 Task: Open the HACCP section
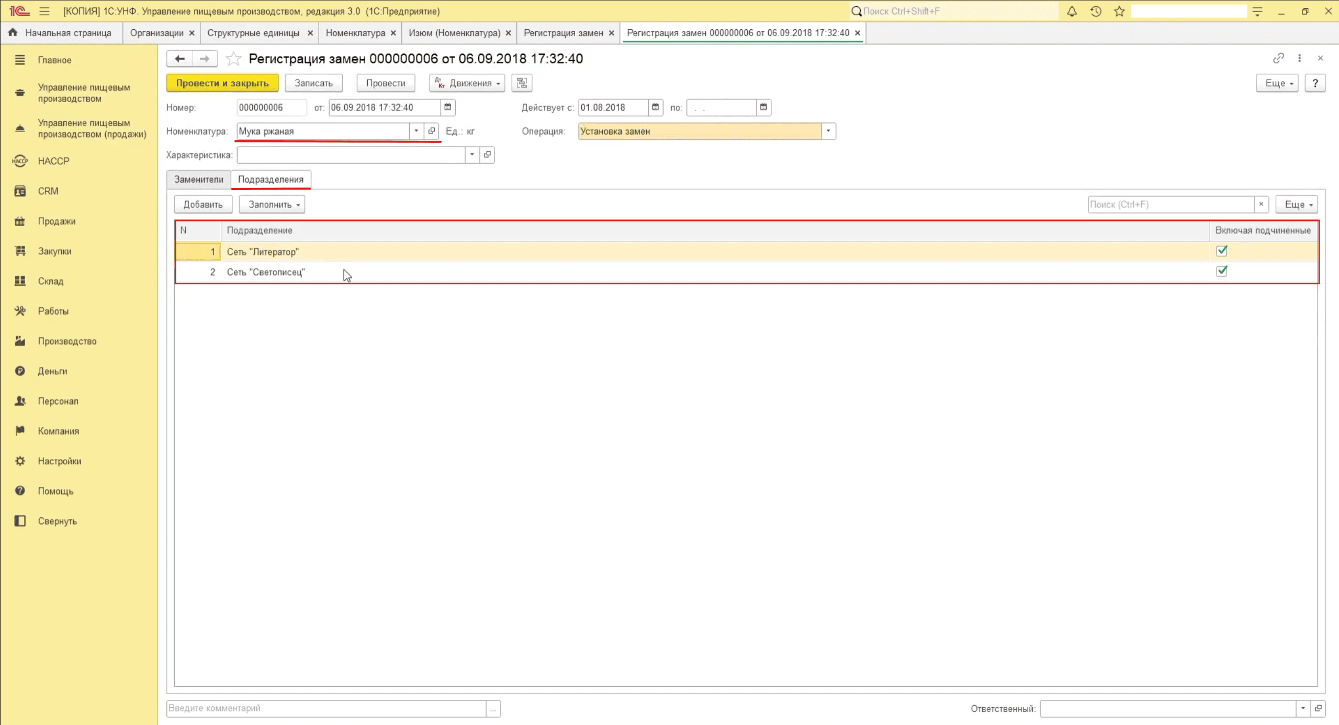tap(53, 161)
